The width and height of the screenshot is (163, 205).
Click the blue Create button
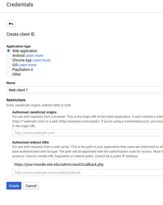tap(14, 186)
